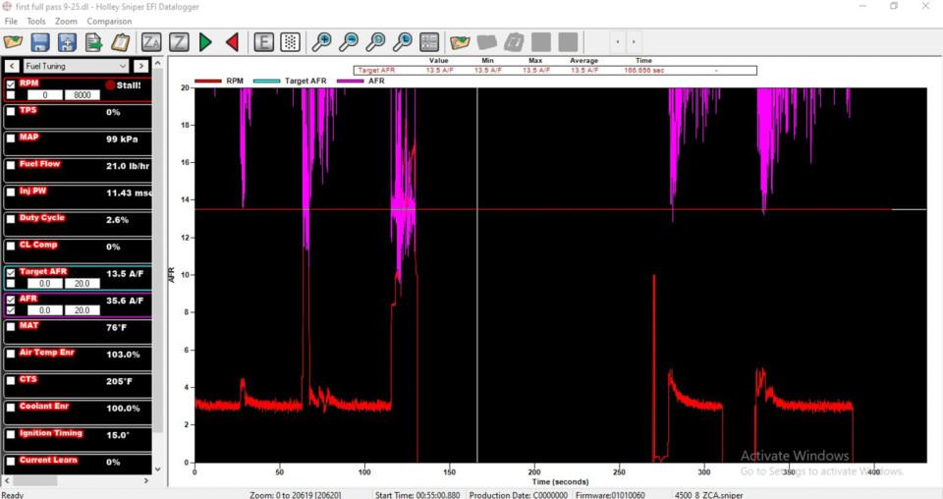This screenshot has height=499, width=943.
Task: Enable the MAT channel checkbox
Action: point(10,327)
